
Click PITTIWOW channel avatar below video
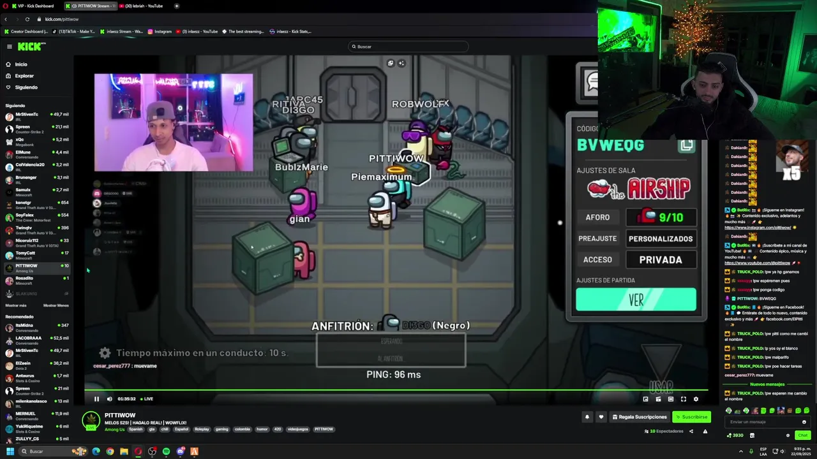click(91, 420)
